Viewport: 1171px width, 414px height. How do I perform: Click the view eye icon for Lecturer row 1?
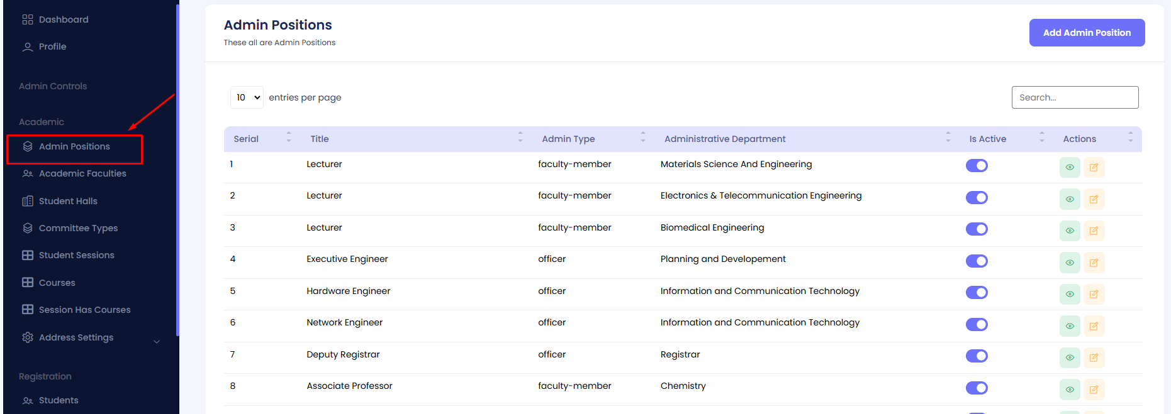coord(1070,167)
